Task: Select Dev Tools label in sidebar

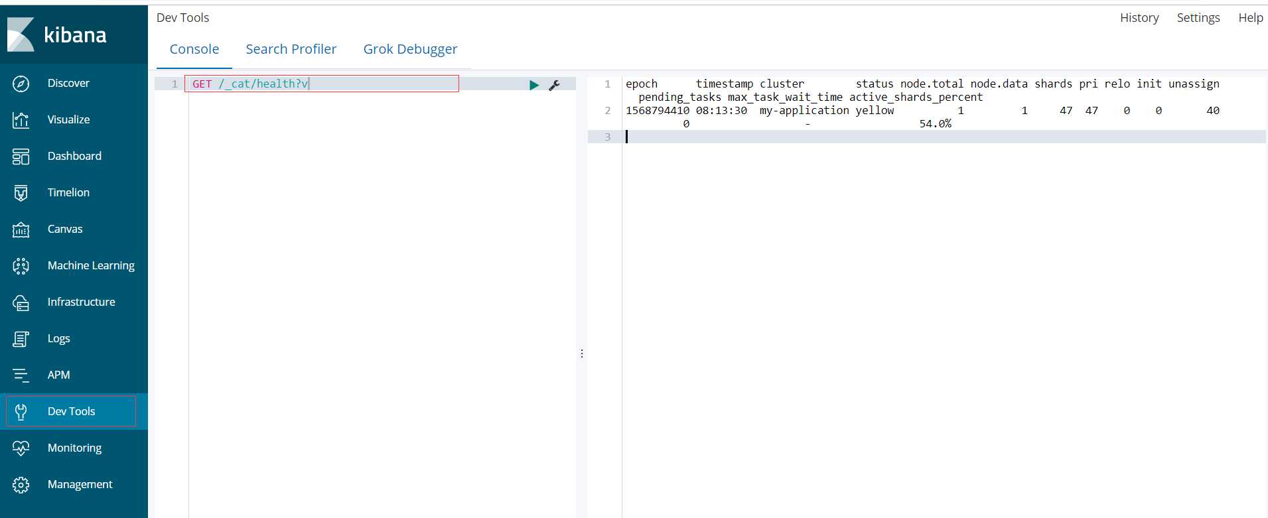Action: [x=71, y=411]
